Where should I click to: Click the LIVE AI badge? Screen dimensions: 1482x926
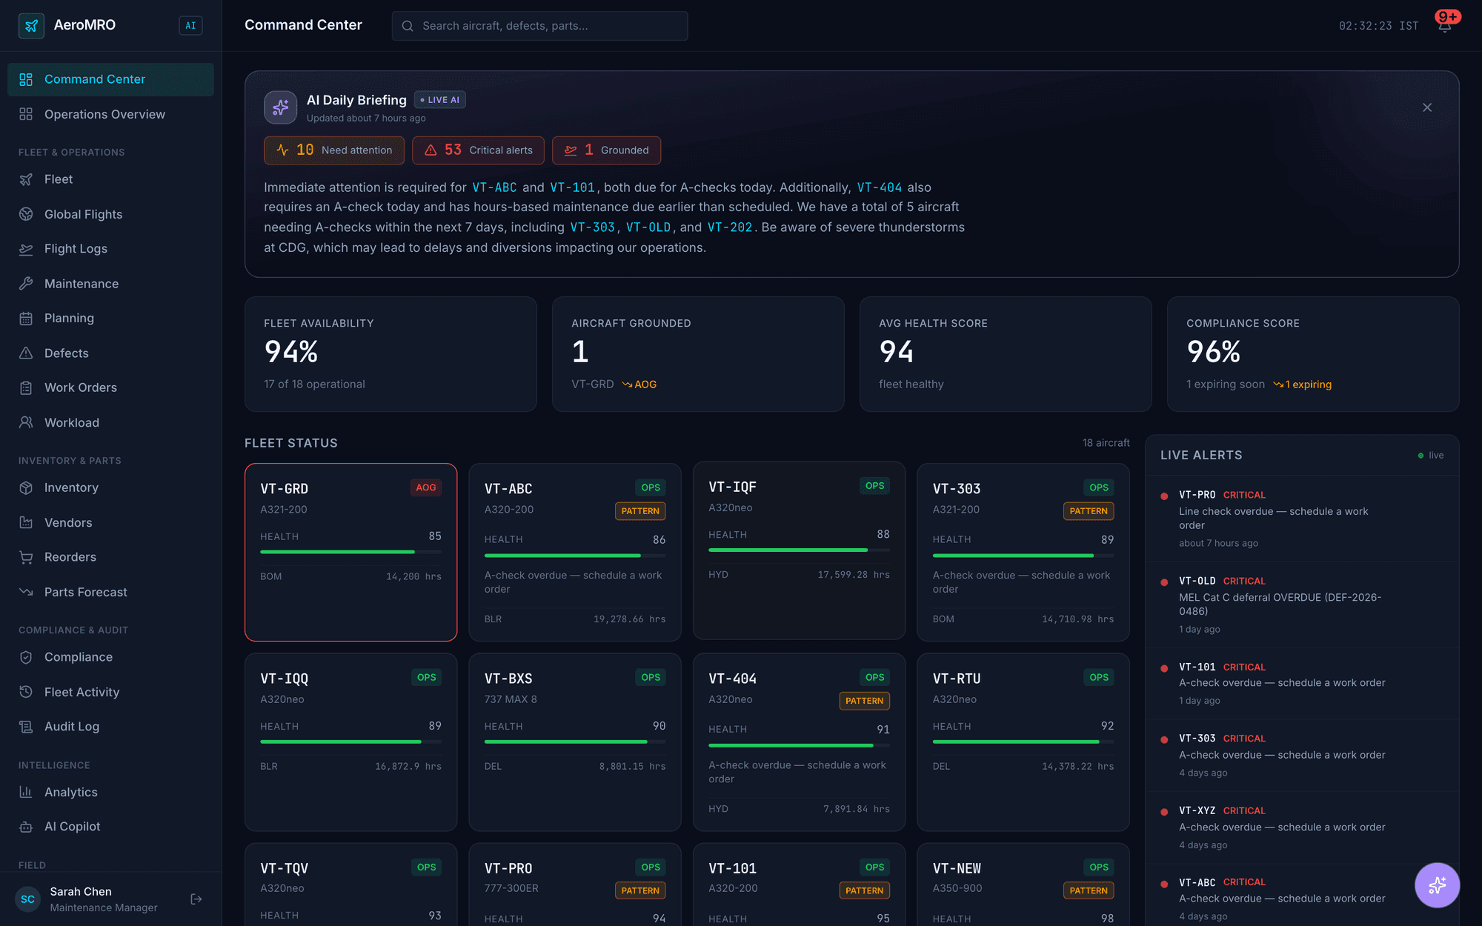point(440,100)
